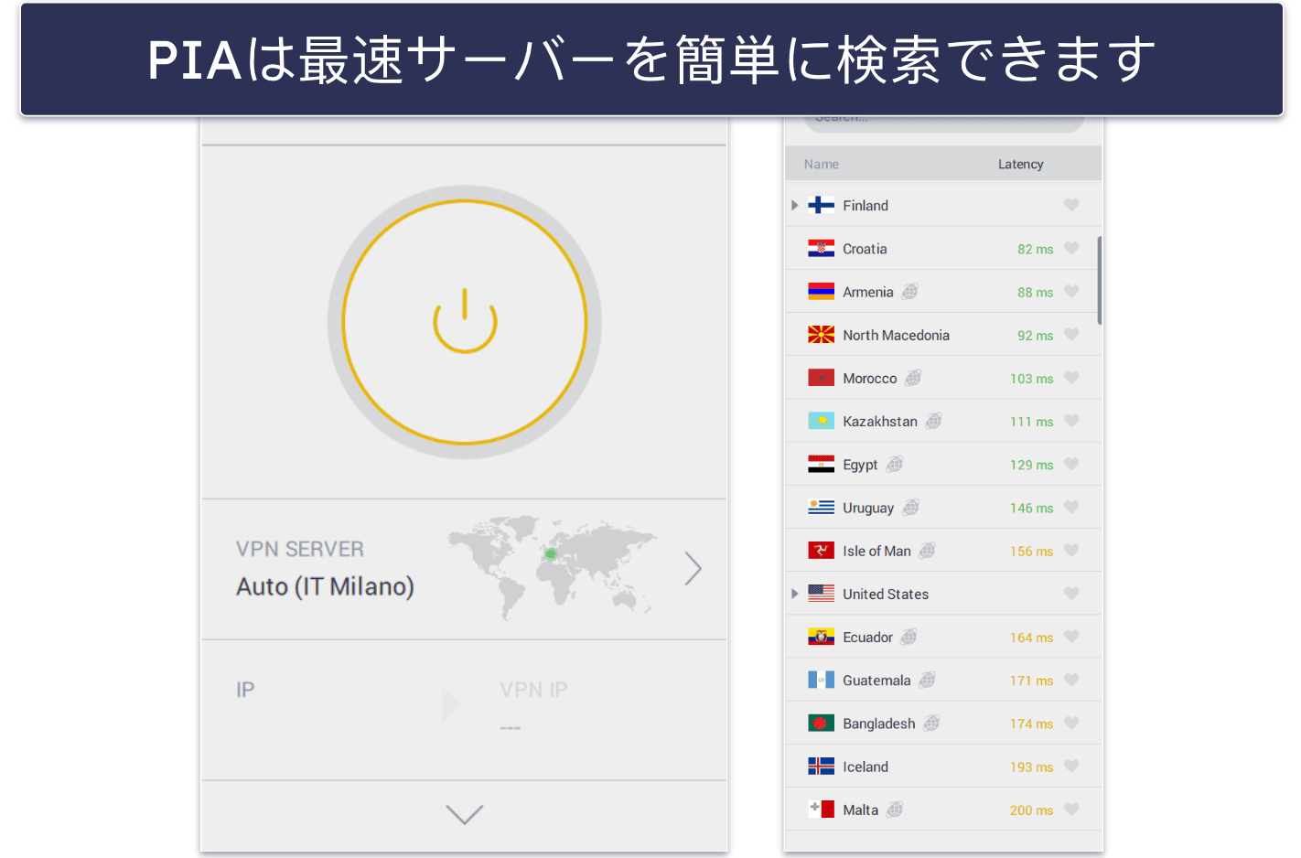Image resolution: width=1301 pixels, height=858 pixels.
Task: Click the Finland flag icon
Action: (821, 205)
